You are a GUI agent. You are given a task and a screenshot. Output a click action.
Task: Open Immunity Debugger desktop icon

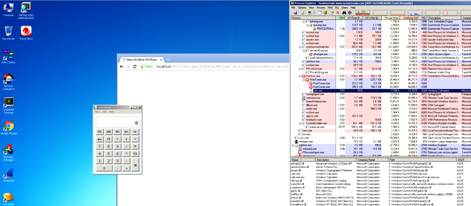(8, 150)
